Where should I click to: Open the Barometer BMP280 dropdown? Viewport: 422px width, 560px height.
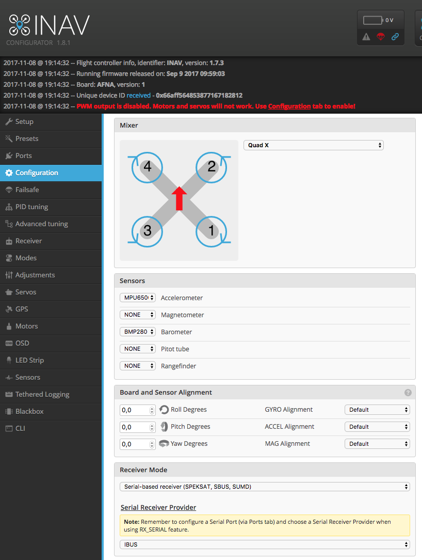[x=138, y=332]
